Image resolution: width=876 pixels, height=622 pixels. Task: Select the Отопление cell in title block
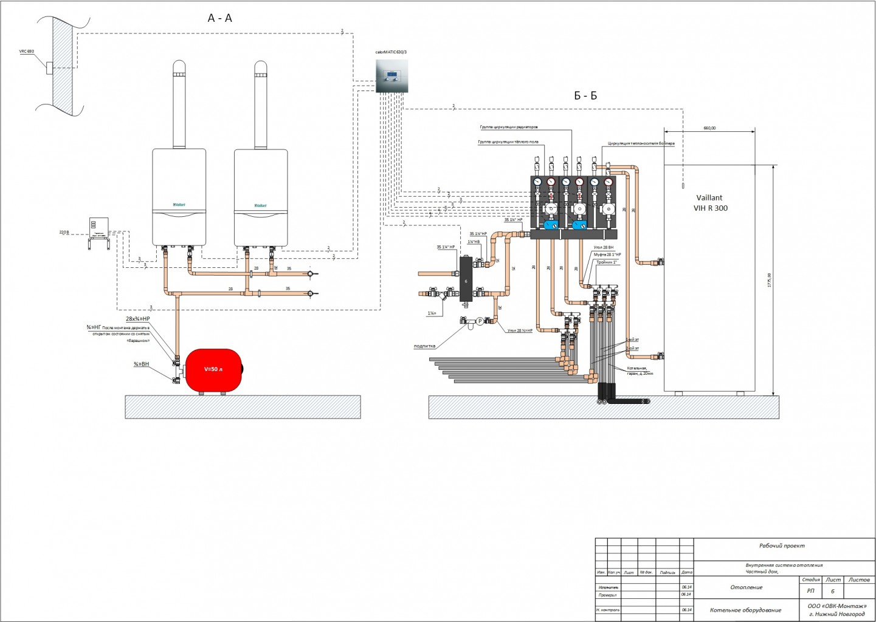pyautogui.click(x=747, y=587)
